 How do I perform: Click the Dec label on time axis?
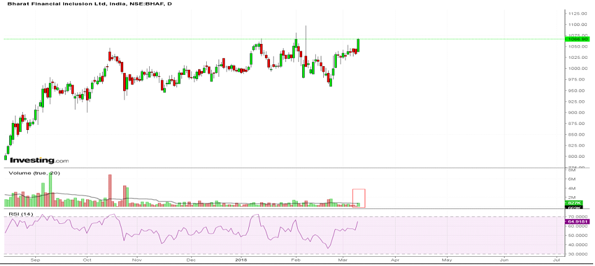191,260
